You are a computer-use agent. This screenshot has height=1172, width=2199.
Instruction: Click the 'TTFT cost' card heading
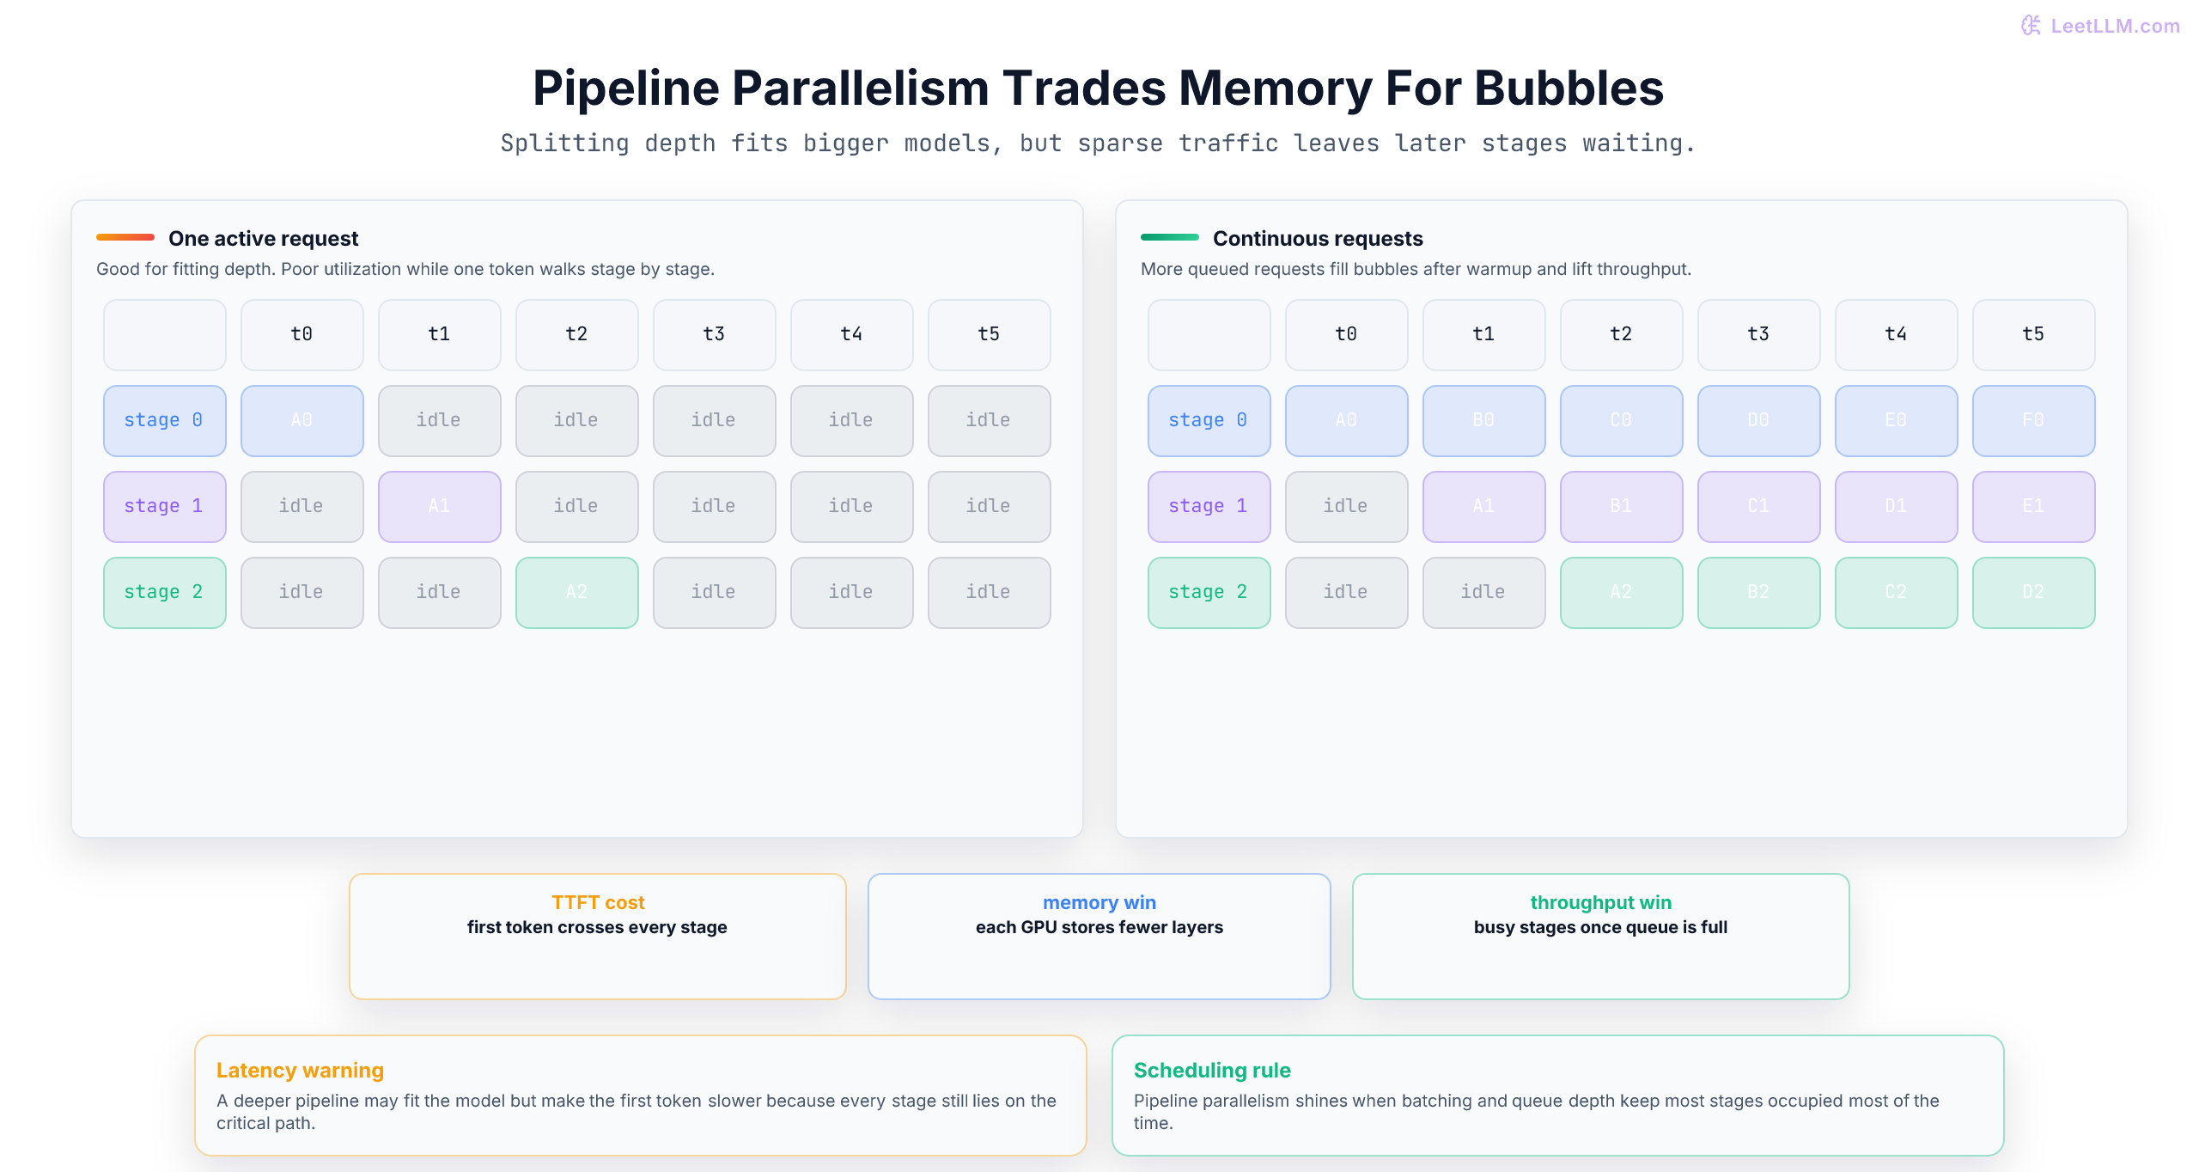(x=598, y=902)
